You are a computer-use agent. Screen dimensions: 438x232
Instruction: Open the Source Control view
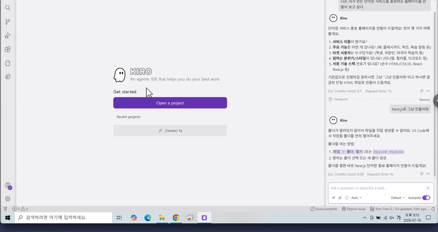click(8, 22)
